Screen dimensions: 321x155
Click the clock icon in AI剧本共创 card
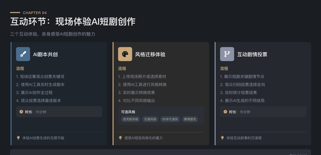pos(21,112)
